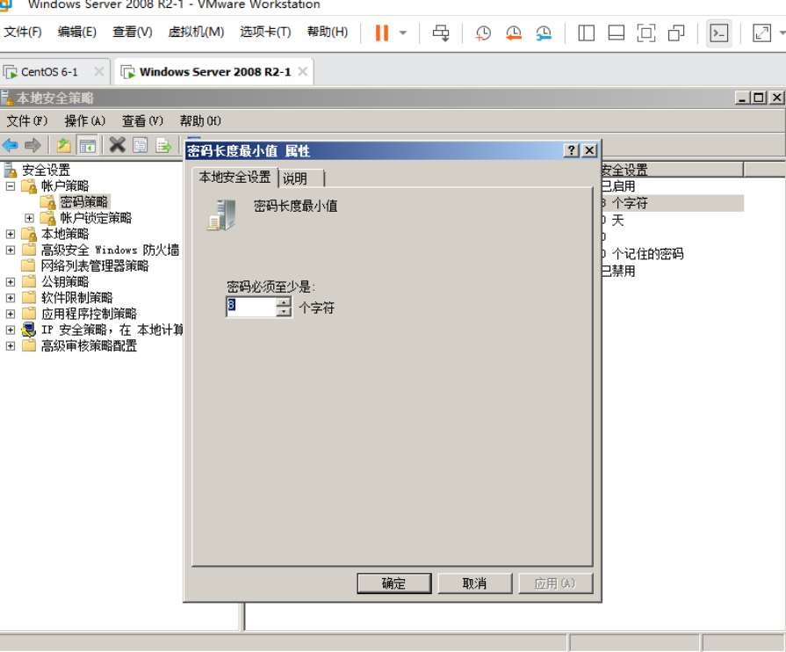Image resolution: width=786 pixels, height=652 pixels.
Task: Open VMware 查看(V) menu
Action: click(x=133, y=33)
